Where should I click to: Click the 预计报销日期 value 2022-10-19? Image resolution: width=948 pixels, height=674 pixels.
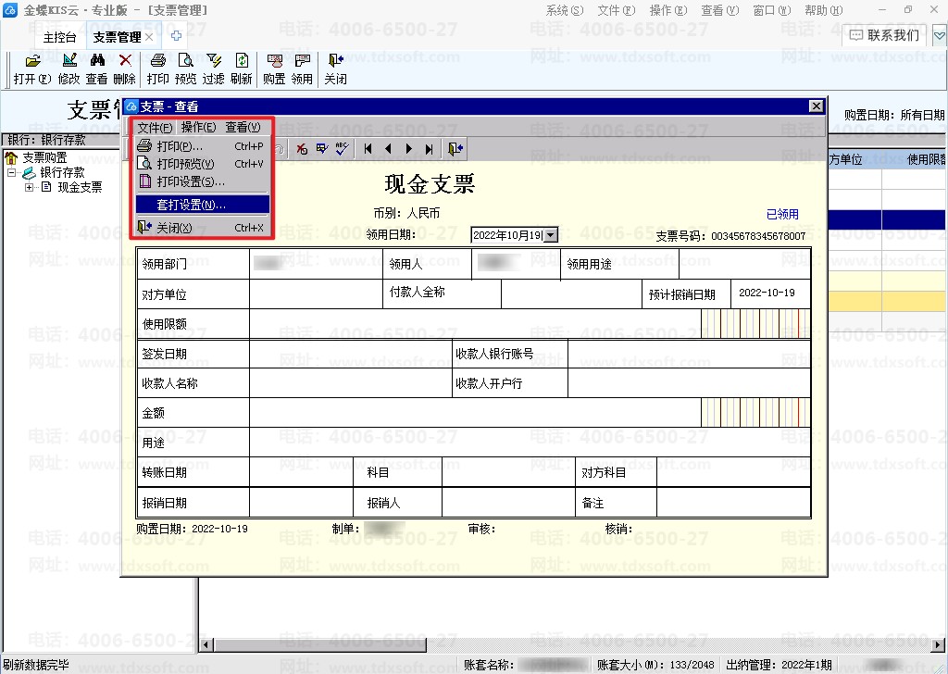767,293
